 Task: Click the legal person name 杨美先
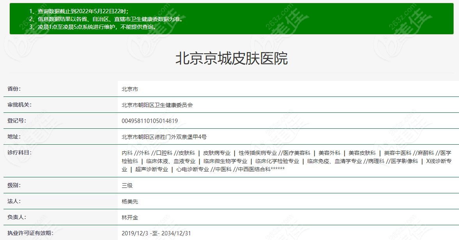(x=130, y=201)
